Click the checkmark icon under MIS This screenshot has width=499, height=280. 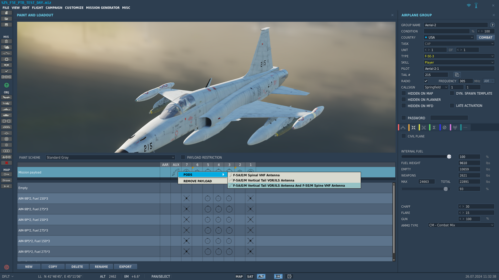click(x=6, y=71)
